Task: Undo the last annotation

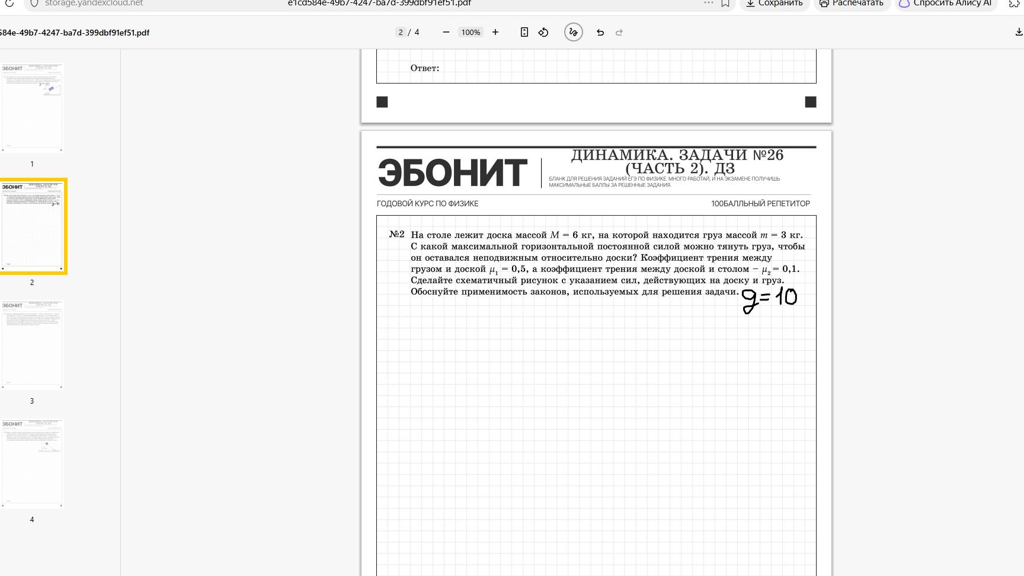Action: pos(600,32)
